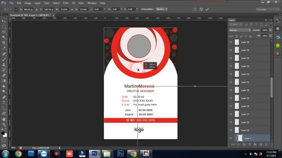Select the Path Selection tool
Screen dimensions: 282x158
pyautogui.click(x=4, y=108)
